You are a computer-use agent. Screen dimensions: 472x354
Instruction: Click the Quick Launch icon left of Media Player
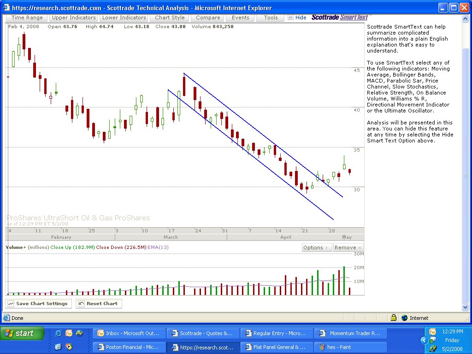click(x=59, y=347)
